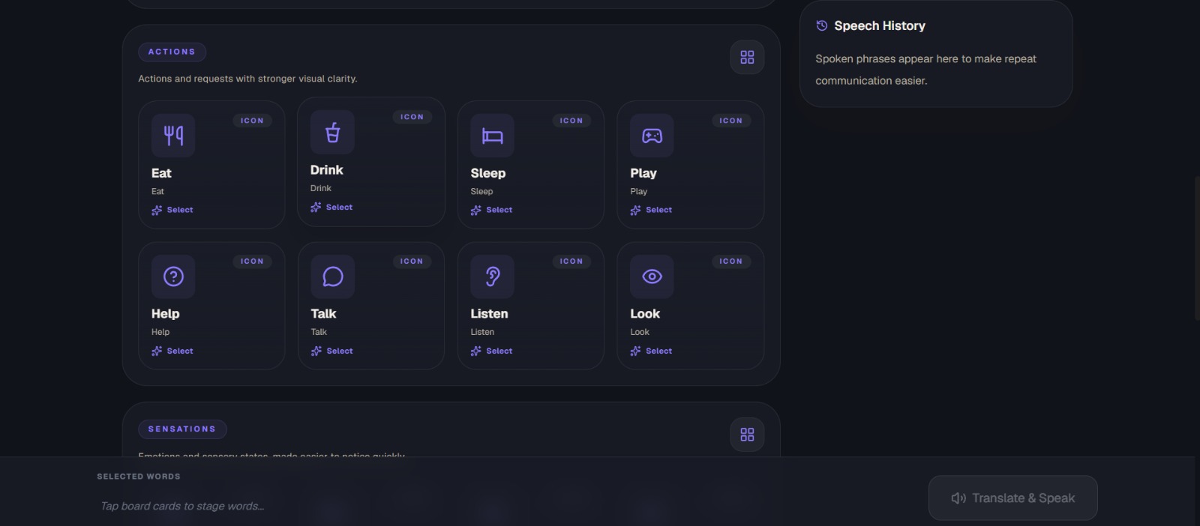Select the Help card
Viewport: 1200px width, 526px height.
point(211,306)
